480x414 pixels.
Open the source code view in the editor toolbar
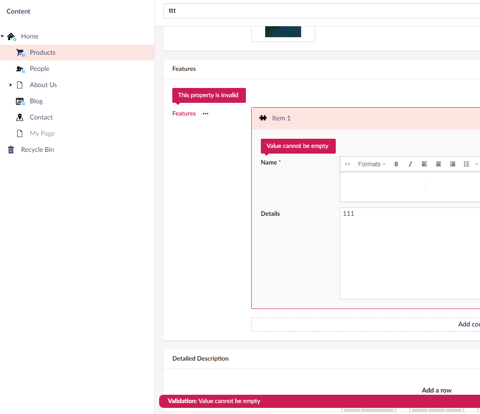click(348, 164)
